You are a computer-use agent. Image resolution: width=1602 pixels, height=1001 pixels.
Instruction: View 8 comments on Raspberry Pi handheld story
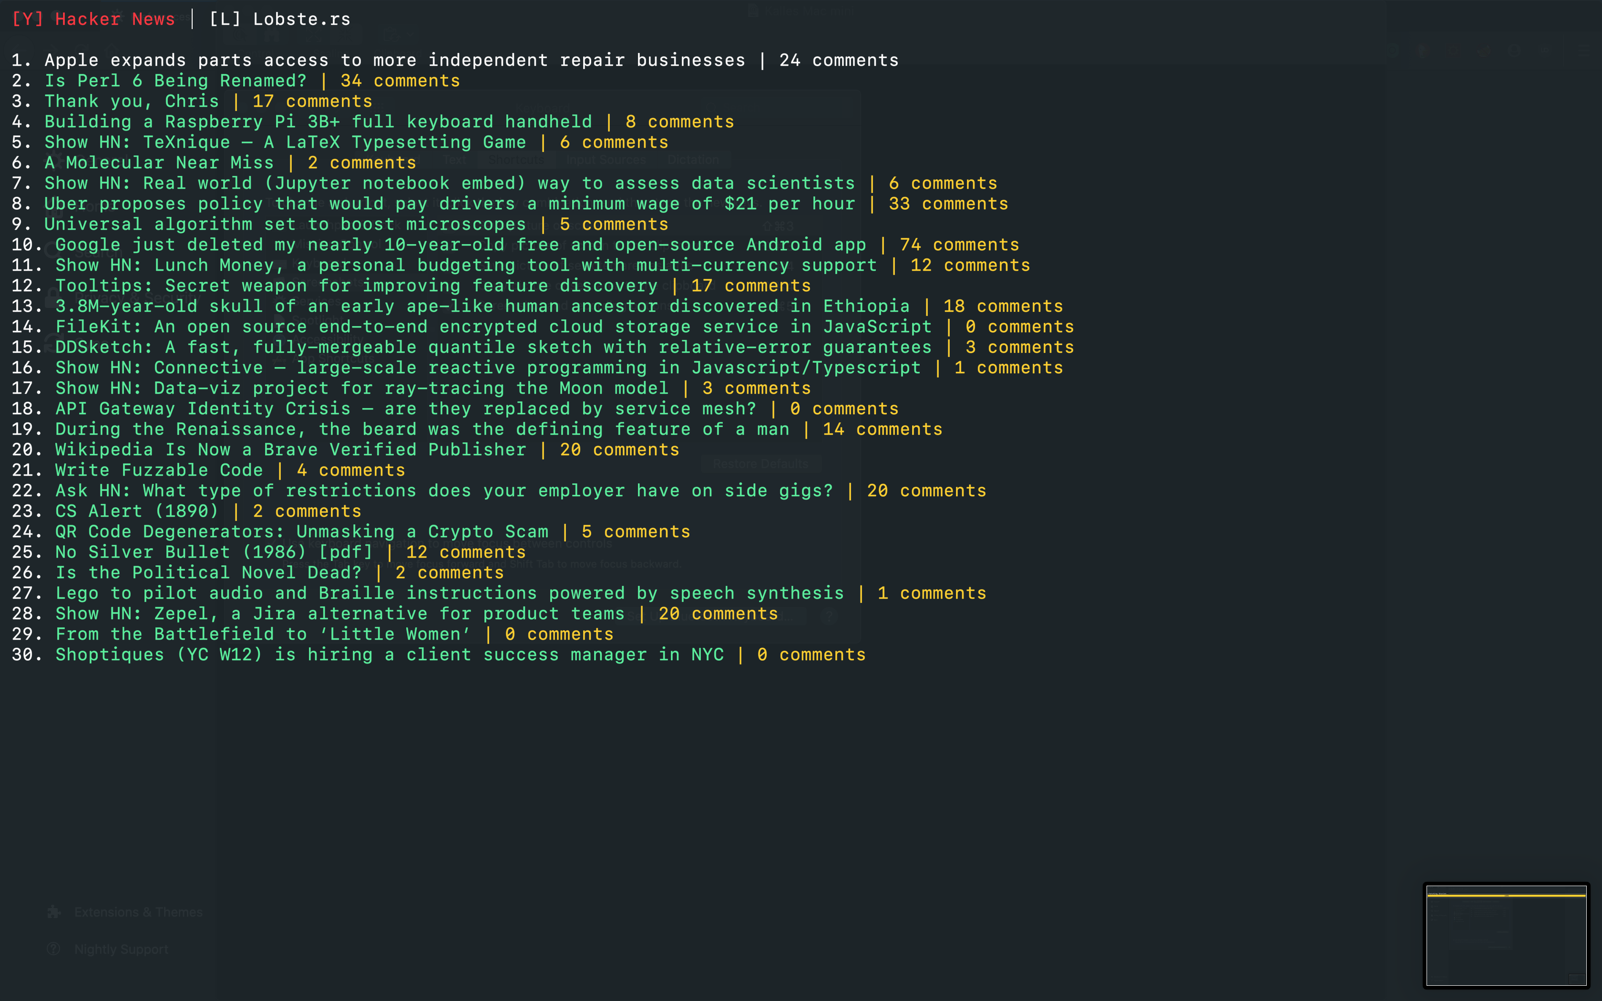point(680,122)
